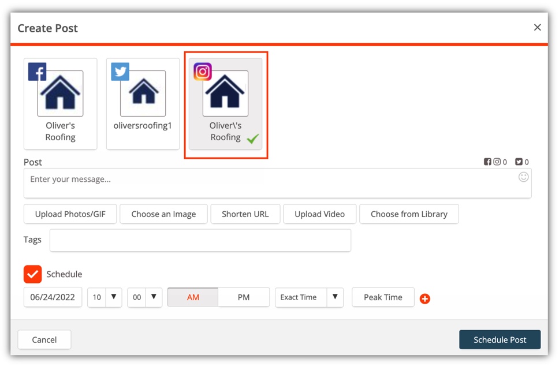This screenshot has width=559, height=370.
Task: Click the Twitter bird badge icon
Action: (x=120, y=72)
